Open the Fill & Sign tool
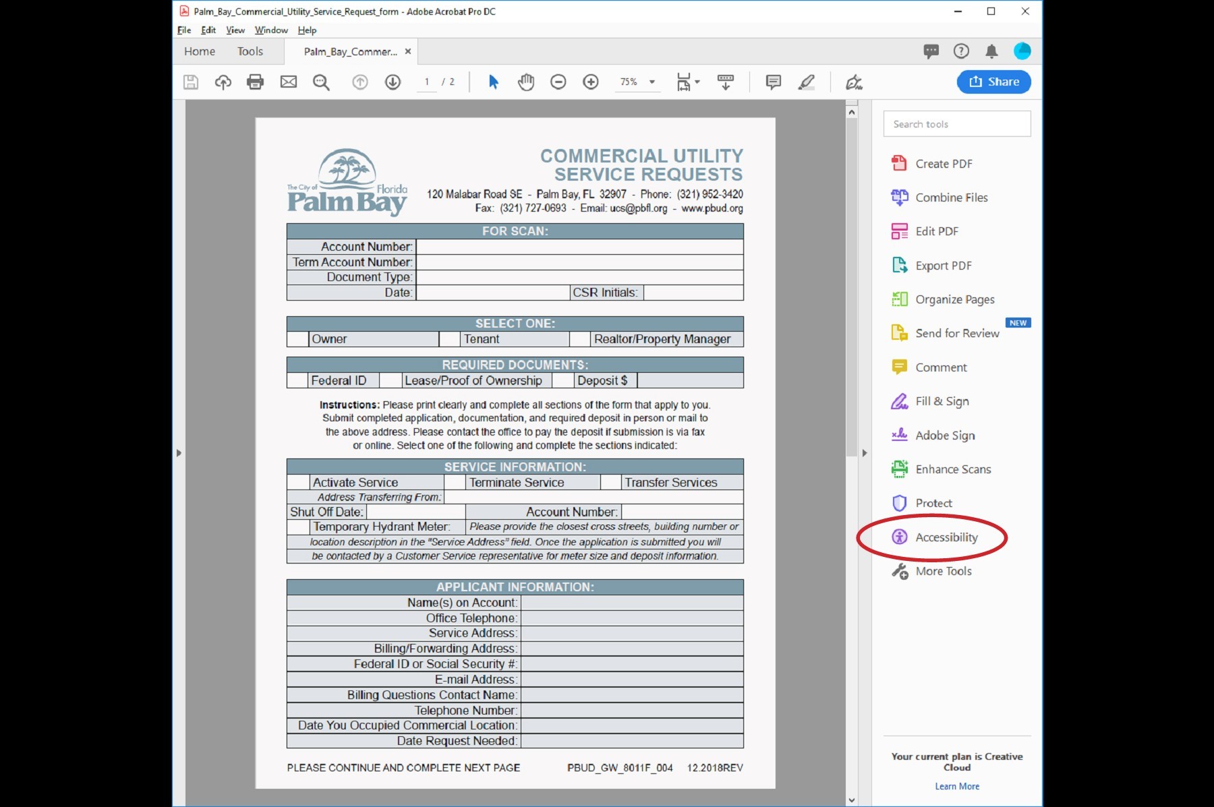1214x807 pixels. click(x=942, y=402)
